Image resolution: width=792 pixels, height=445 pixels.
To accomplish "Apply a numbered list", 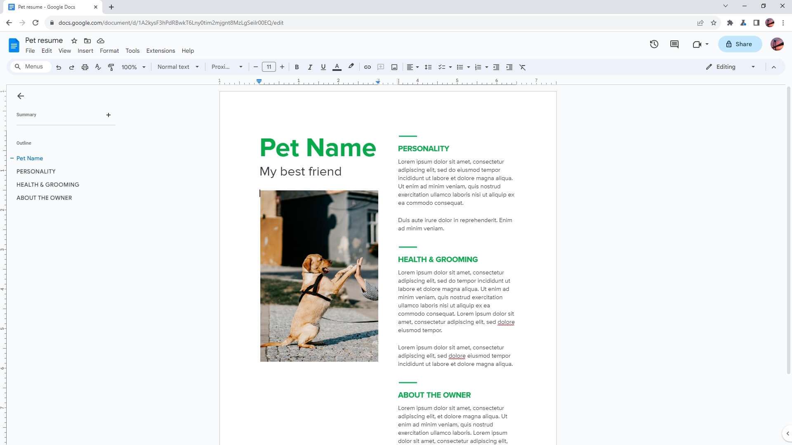I will tap(478, 67).
